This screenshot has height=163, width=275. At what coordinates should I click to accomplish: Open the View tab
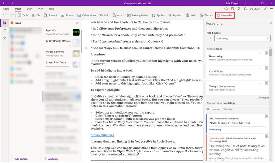pyautogui.click(x=41, y=9)
